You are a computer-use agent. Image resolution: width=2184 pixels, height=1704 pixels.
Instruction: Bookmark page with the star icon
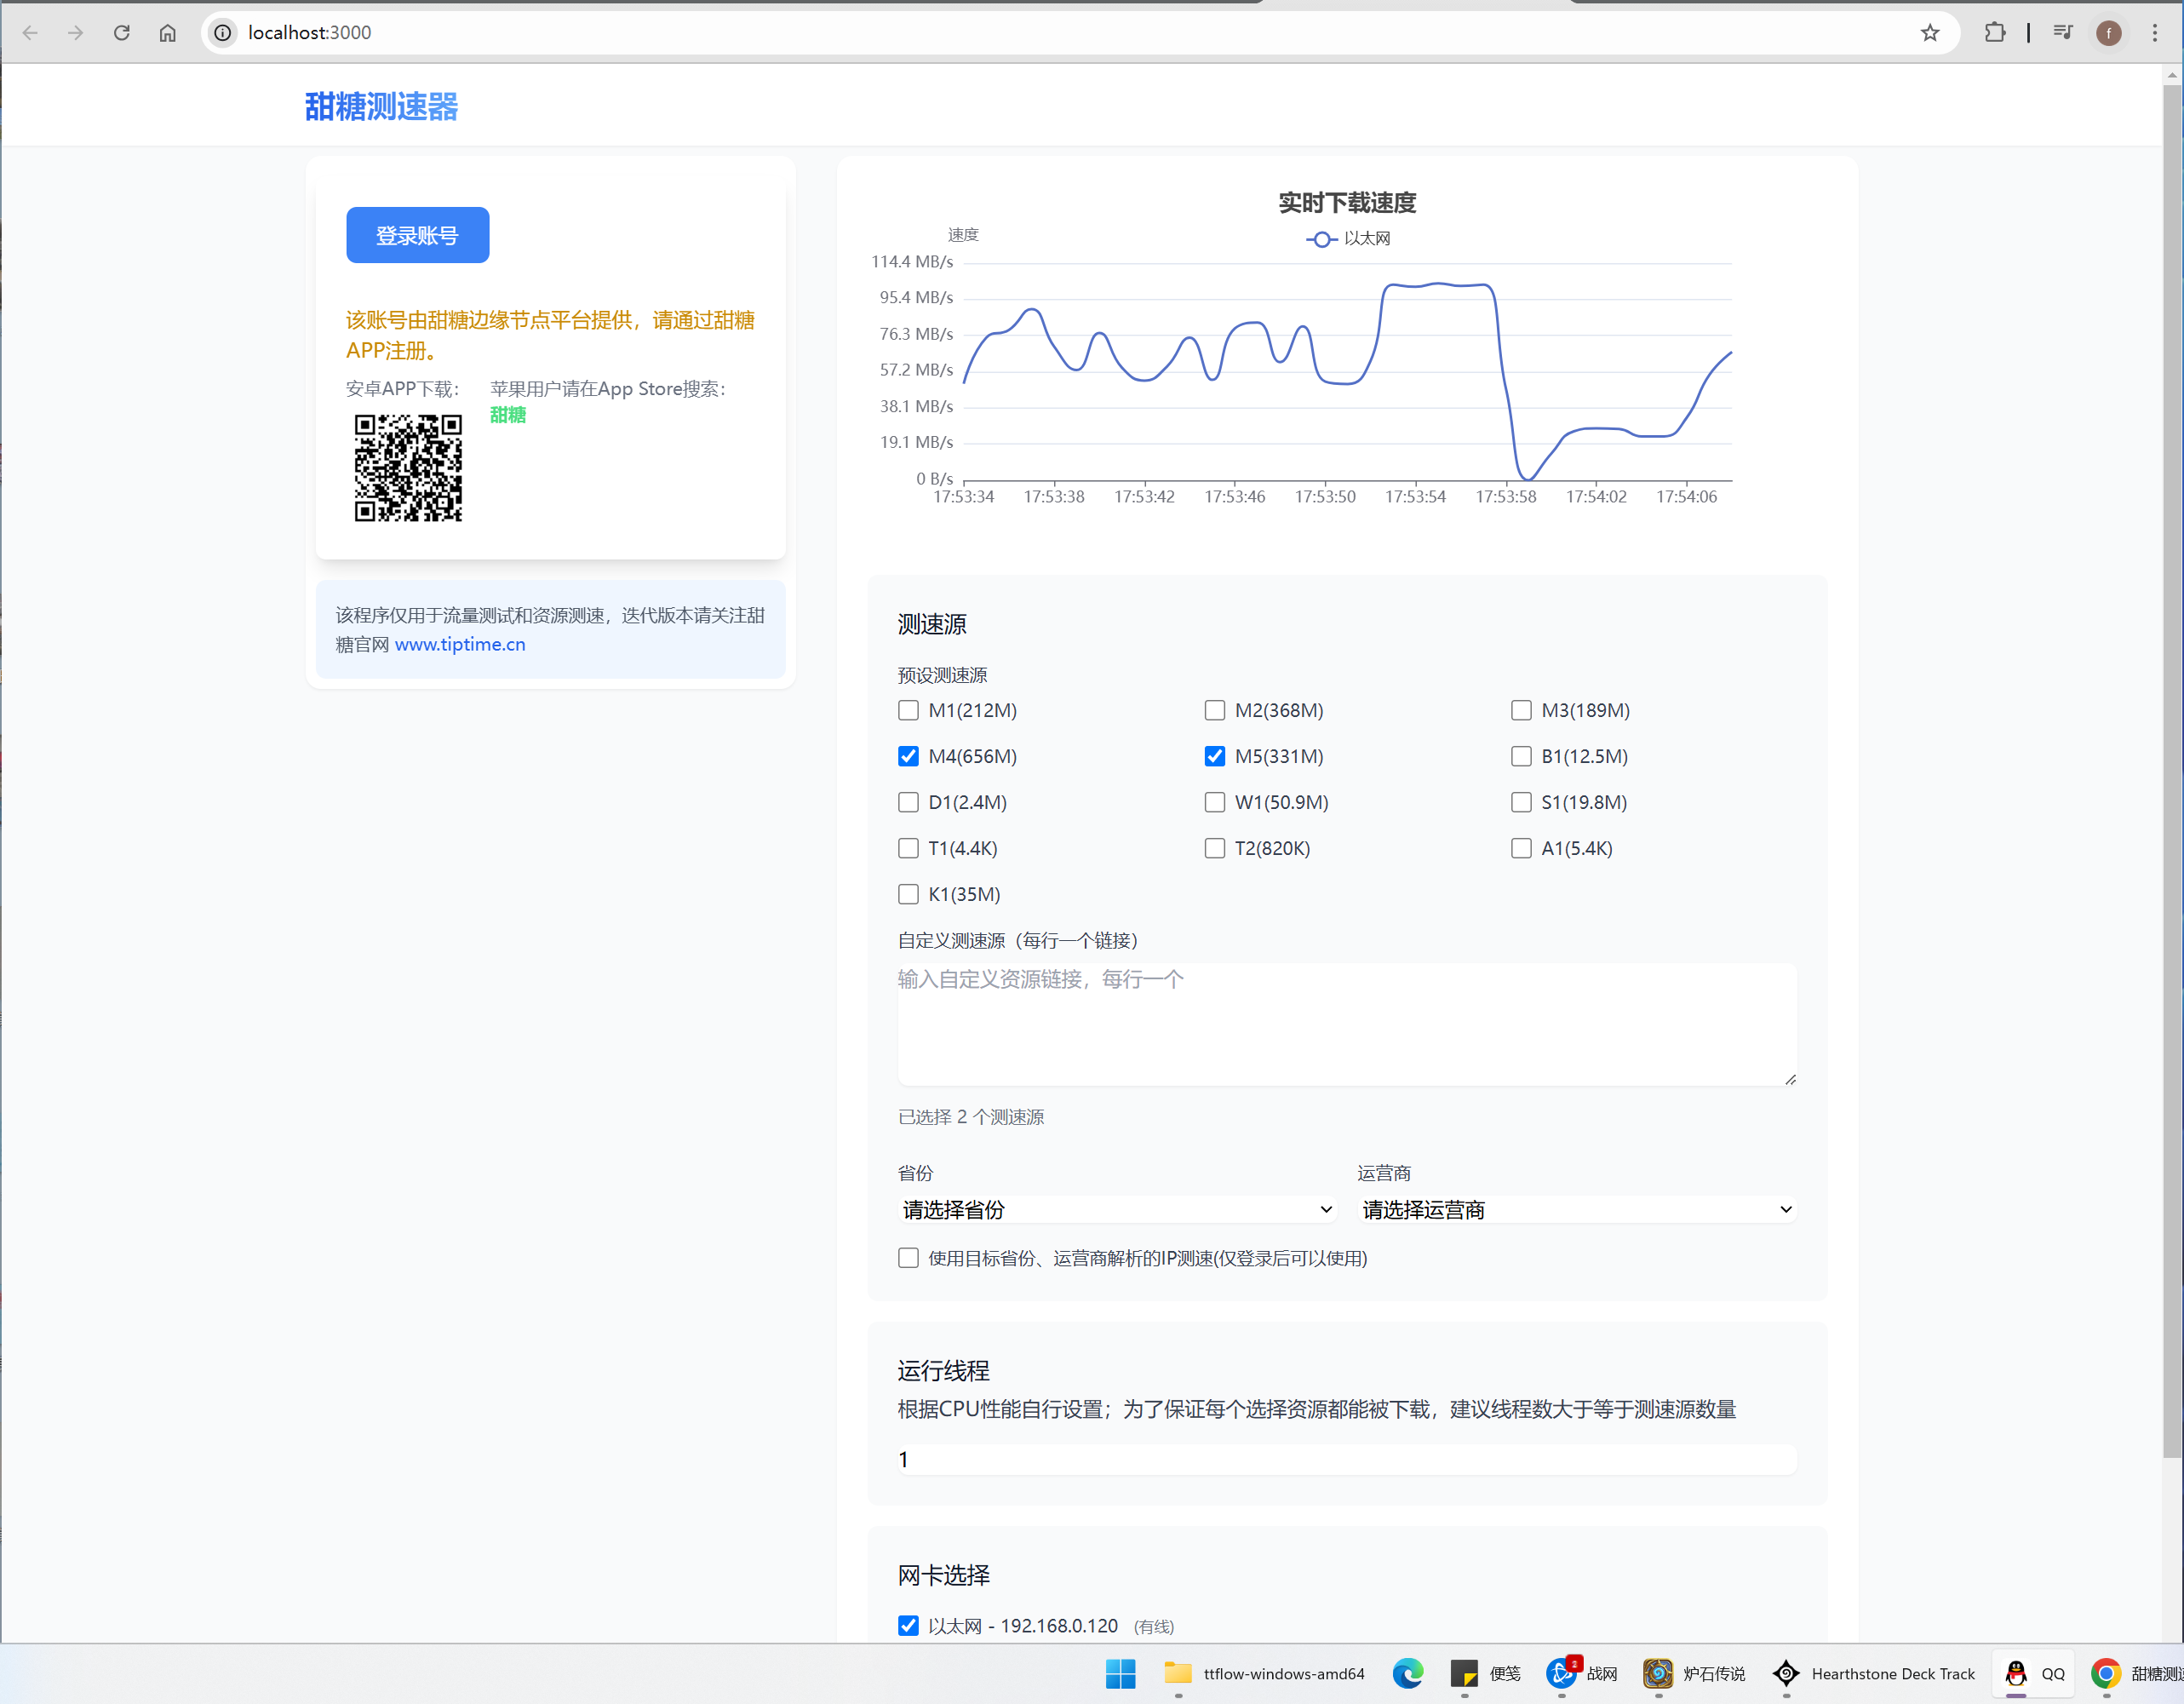[x=1929, y=33]
